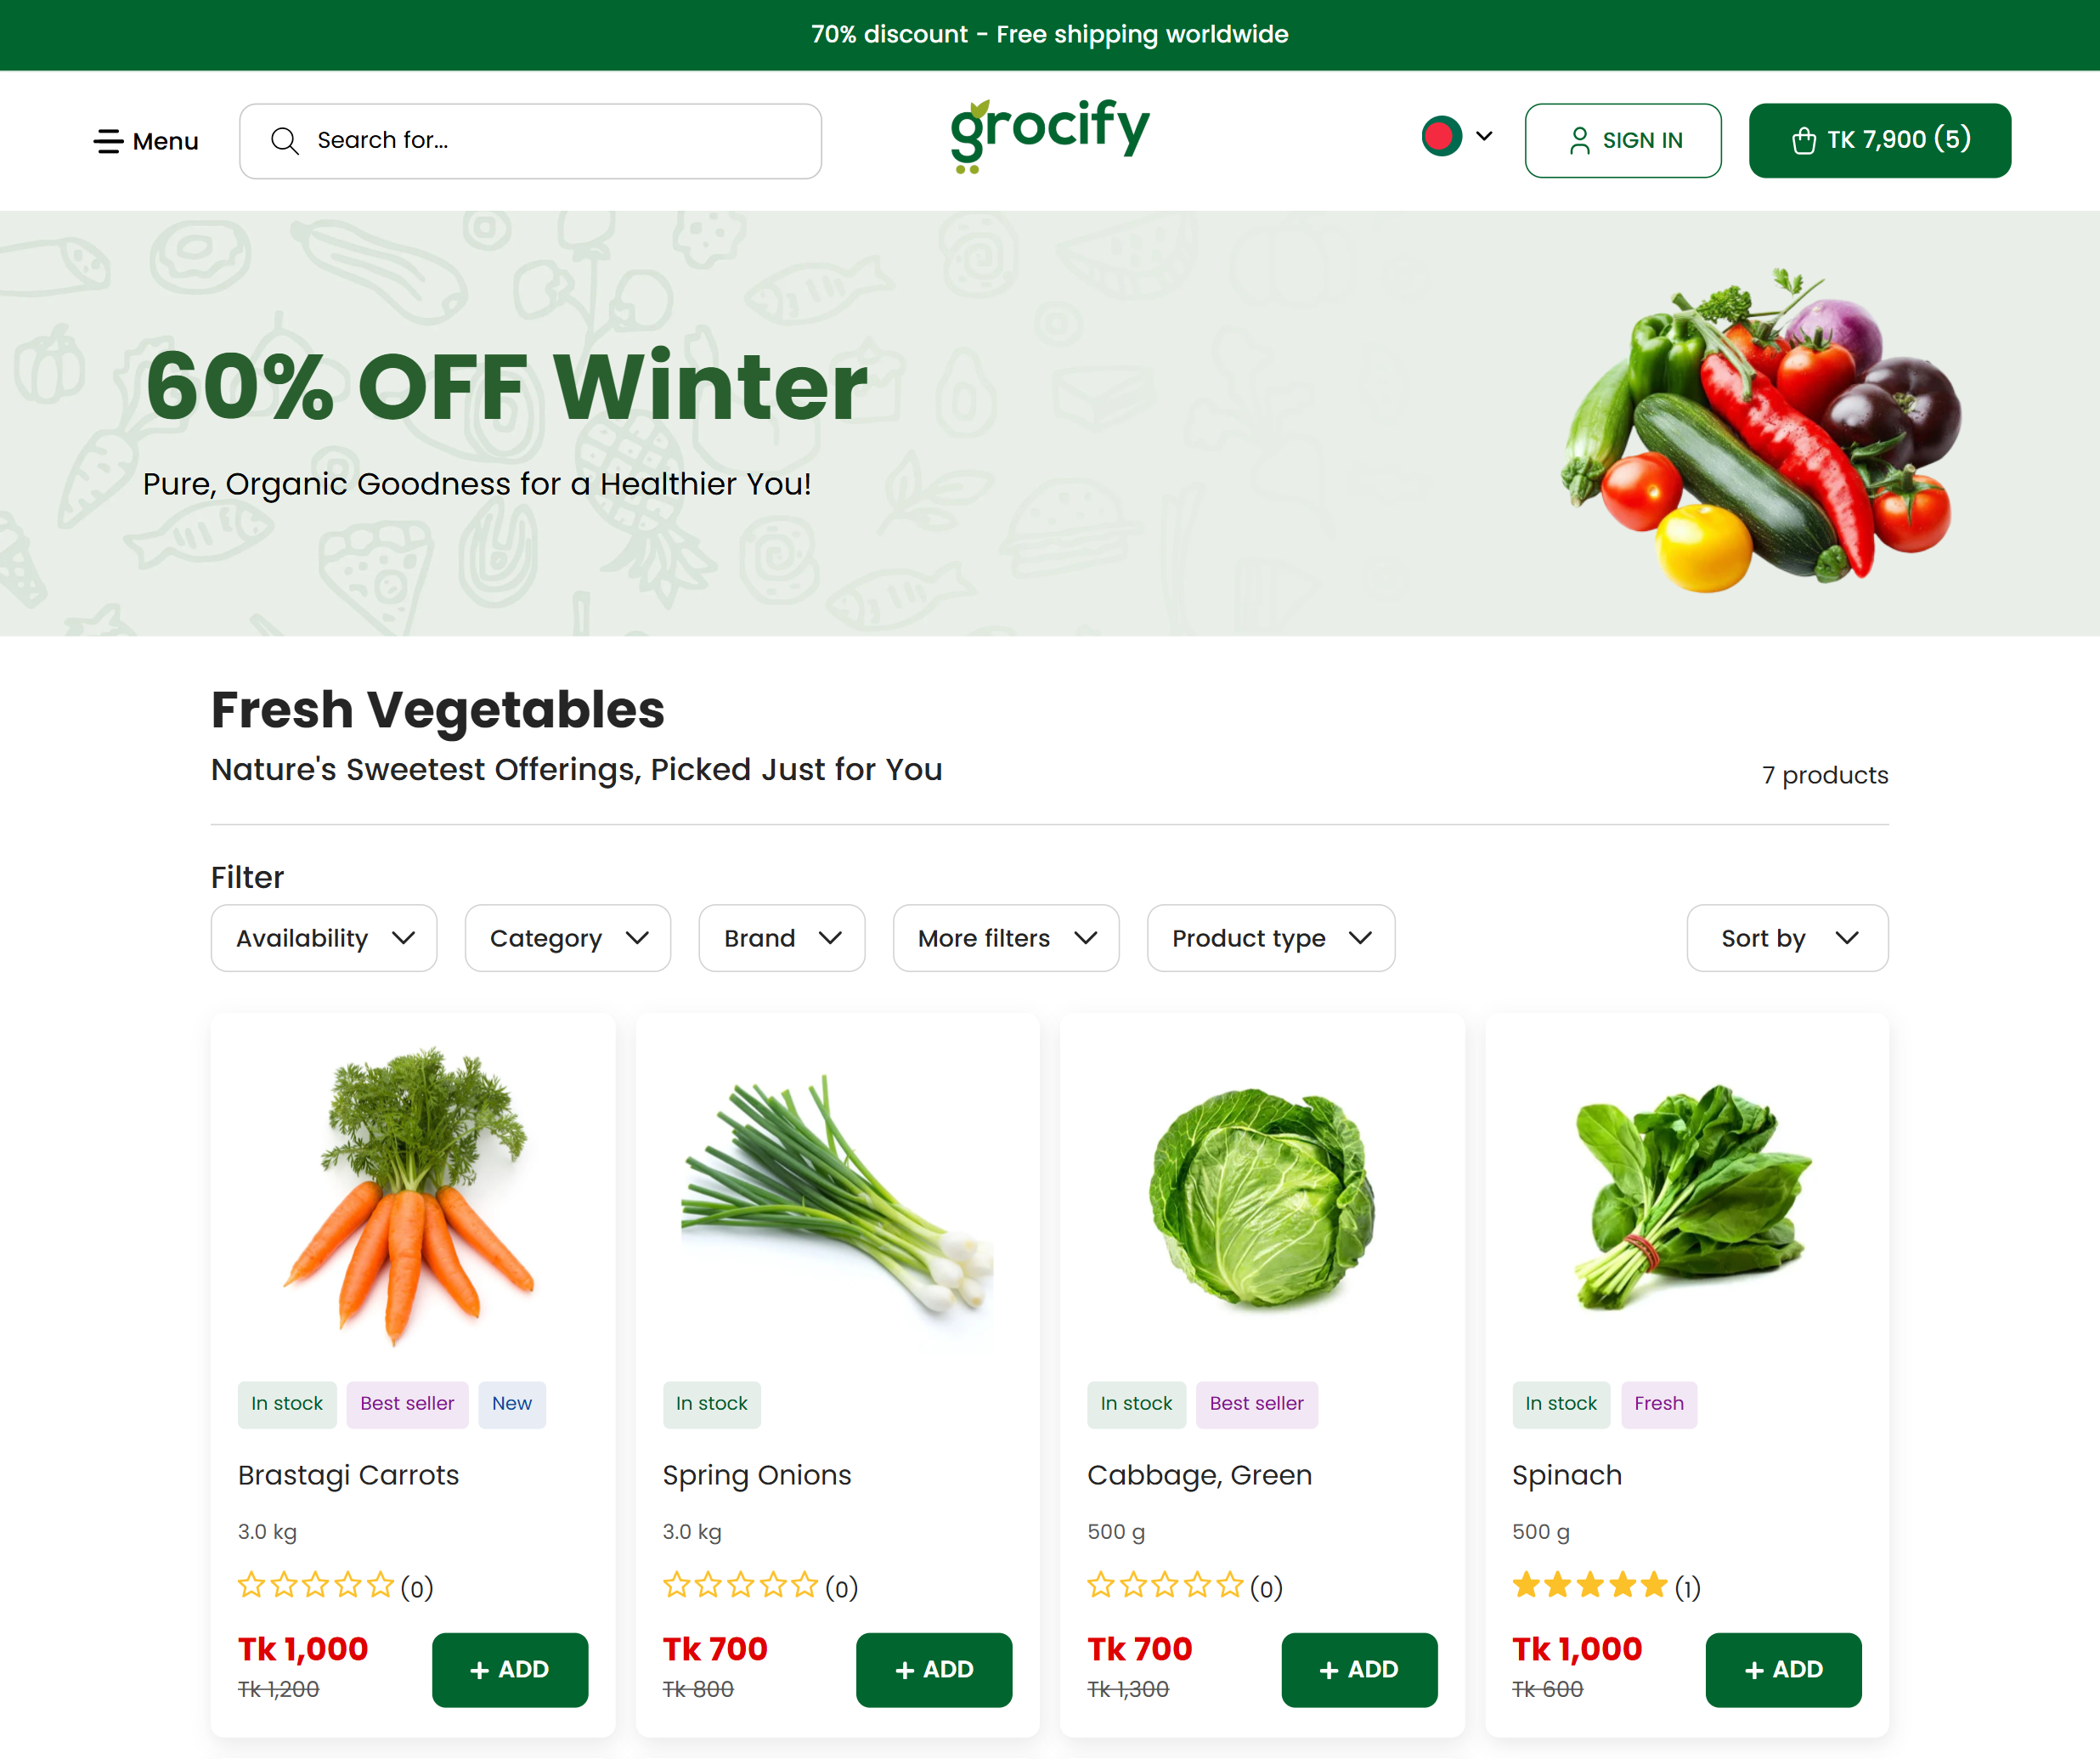Click the SIGN IN button
The image size is (2100, 1759).
tap(1620, 139)
